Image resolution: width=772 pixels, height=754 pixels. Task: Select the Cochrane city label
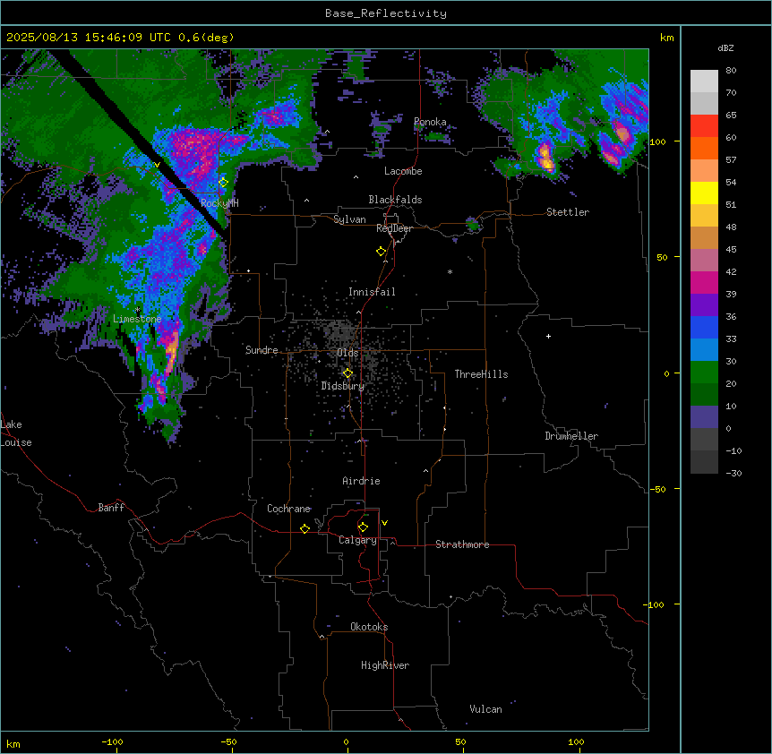click(x=288, y=509)
